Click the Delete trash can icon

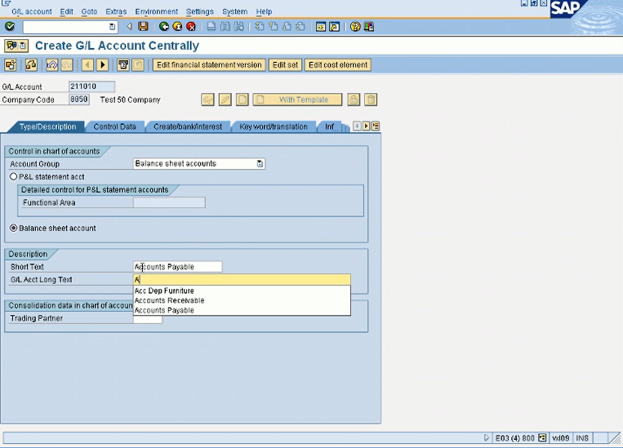coord(371,100)
